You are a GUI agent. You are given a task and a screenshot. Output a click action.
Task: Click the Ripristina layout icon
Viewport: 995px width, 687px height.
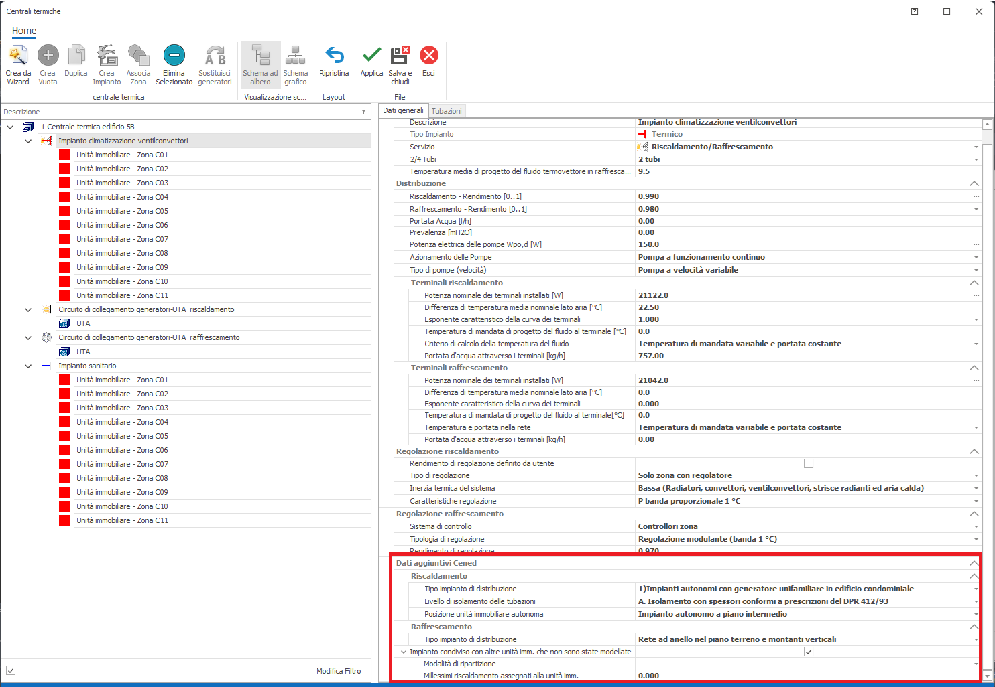pos(334,56)
